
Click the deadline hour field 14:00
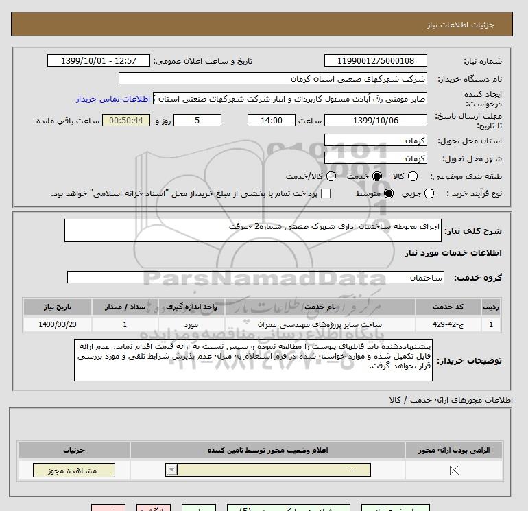272,120
